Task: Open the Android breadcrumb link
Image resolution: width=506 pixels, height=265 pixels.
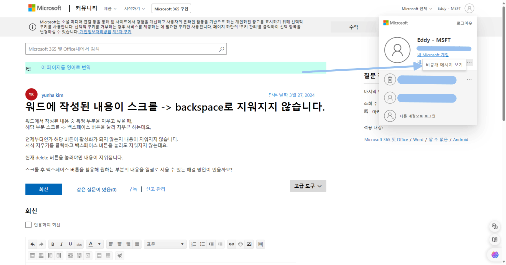Action: pos(461,140)
